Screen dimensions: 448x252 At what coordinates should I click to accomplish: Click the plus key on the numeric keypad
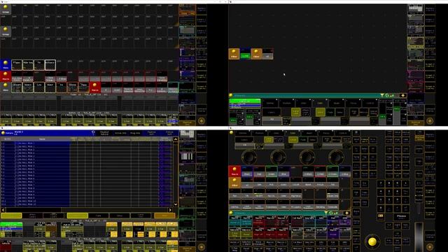coord(406,183)
